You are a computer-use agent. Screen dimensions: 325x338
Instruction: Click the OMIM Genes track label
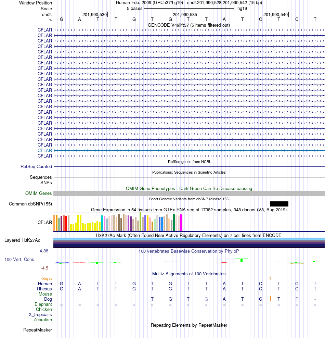point(39,193)
